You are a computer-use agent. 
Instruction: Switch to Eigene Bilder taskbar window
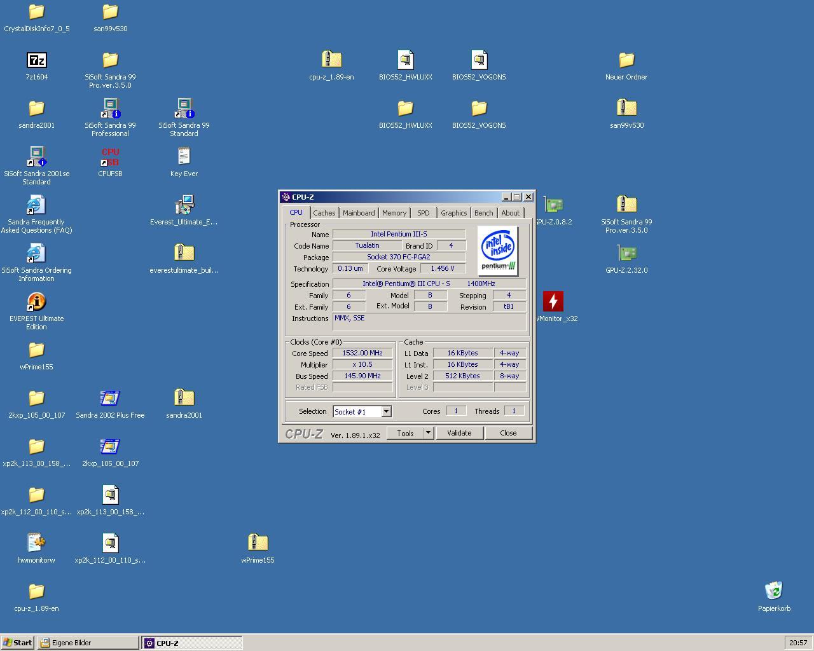tap(88, 643)
